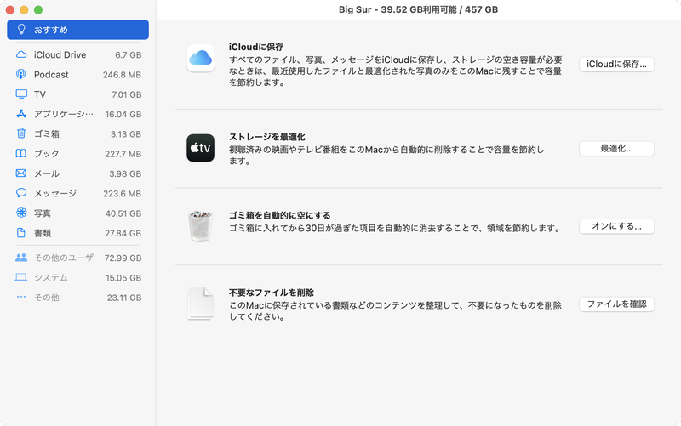Click the large iCloud icon in recommendations
The image size is (681, 426).
click(200, 58)
